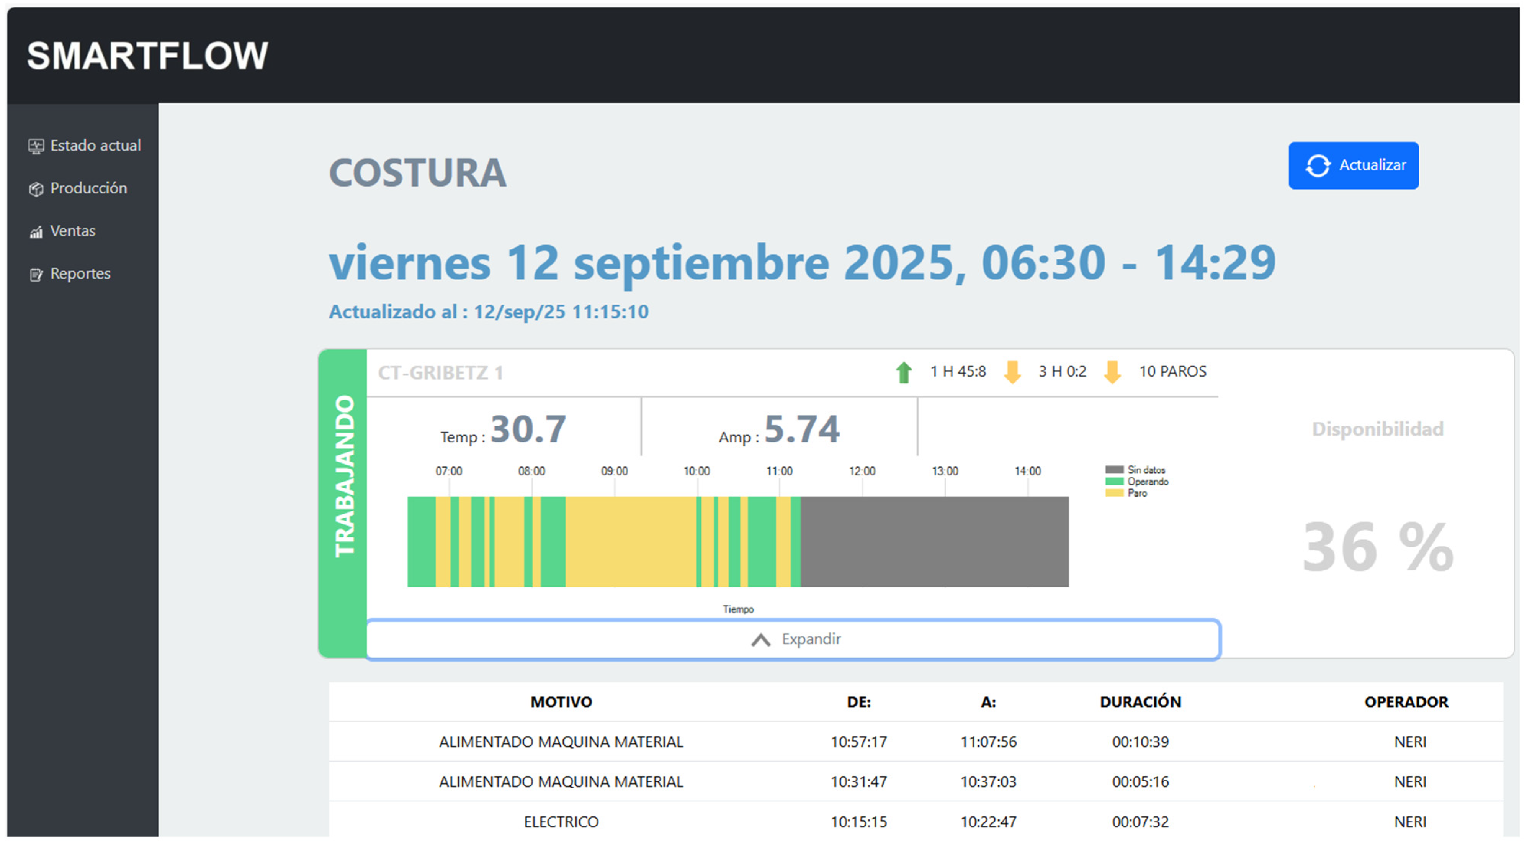Screen dimensions: 1527x847
Task: Click the Estado actual monitor icon
Action: (x=36, y=146)
